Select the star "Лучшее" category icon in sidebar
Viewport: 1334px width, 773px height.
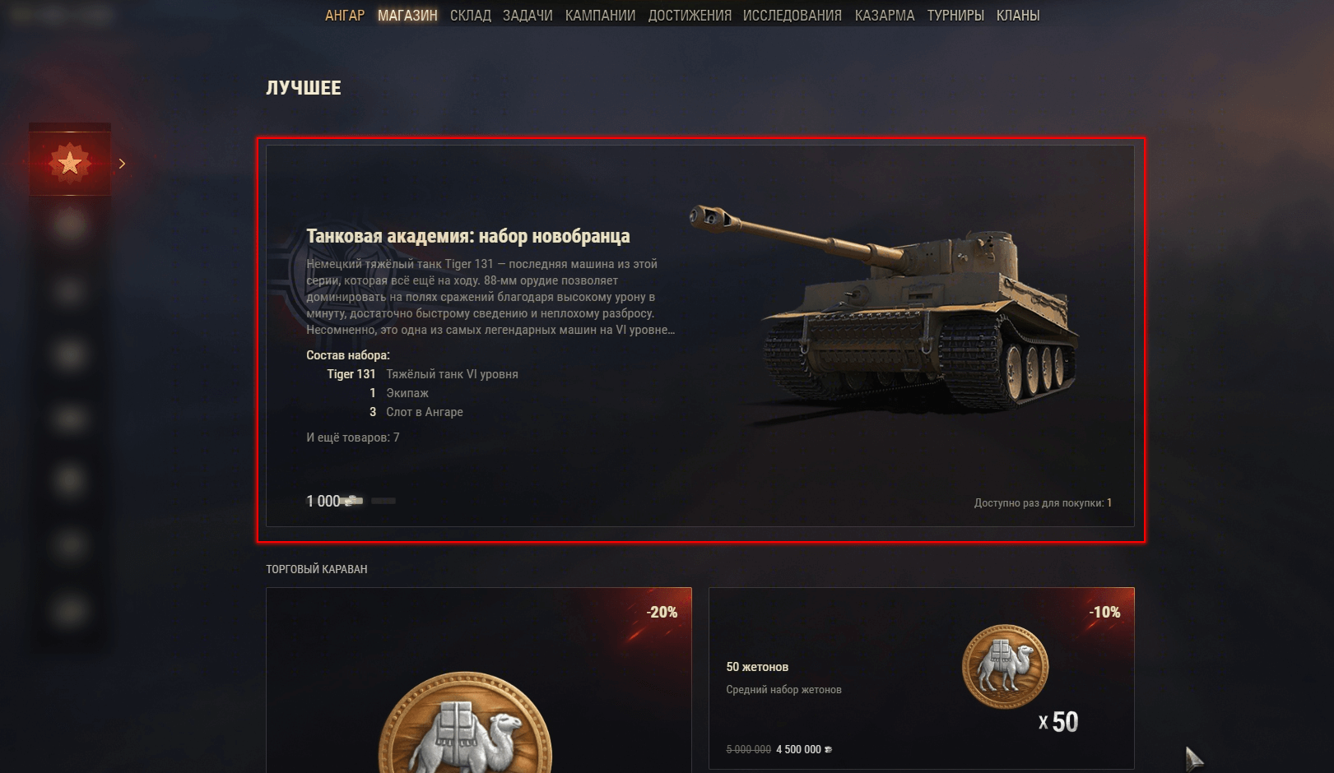click(70, 163)
